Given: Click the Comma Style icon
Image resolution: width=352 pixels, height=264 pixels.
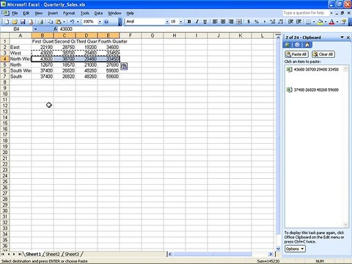Looking at the screenshot, I should [265, 22].
